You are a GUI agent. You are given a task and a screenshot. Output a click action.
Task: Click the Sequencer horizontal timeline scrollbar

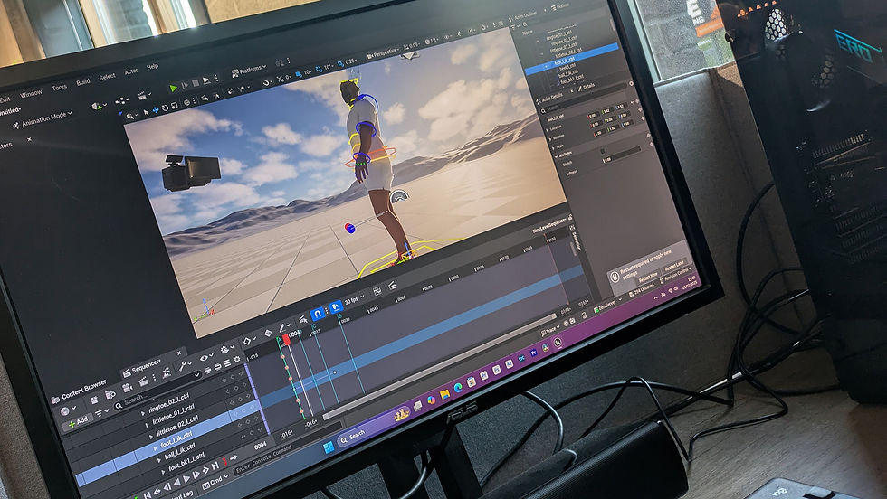pyautogui.click(x=439, y=365)
